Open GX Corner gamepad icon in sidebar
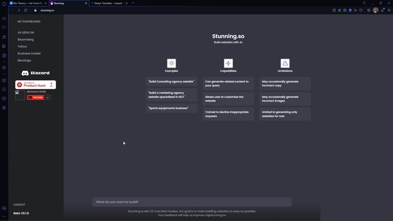The width and height of the screenshot is (393, 221). pyautogui.click(x=4, y=19)
